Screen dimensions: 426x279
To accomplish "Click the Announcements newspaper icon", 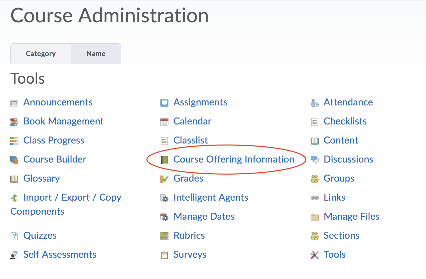I will point(14,103).
